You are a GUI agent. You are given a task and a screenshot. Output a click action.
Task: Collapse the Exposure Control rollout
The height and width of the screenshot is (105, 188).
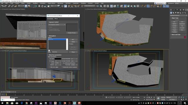pyautogui.click(x=48, y=22)
